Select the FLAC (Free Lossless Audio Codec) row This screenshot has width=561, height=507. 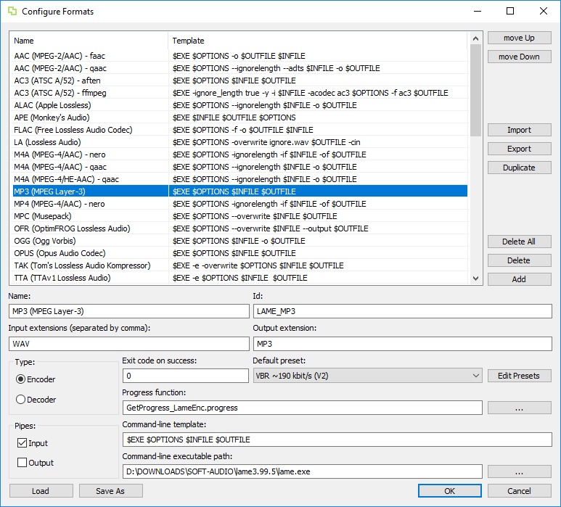[239, 130]
